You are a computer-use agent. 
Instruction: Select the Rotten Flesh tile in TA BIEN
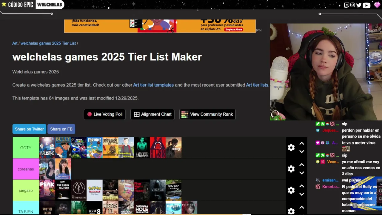pyautogui.click(x=47, y=208)
